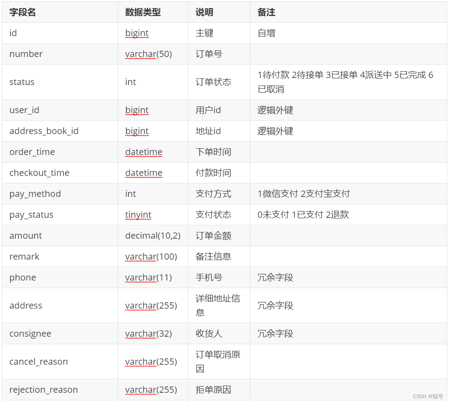This screenshot has width=450, height=403.
Task: Select the 'cancel_reason' field name
Action: click(x=38, y=362)
